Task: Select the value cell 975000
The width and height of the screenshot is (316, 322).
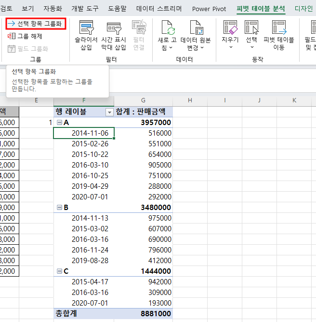Action: (143, 218)
